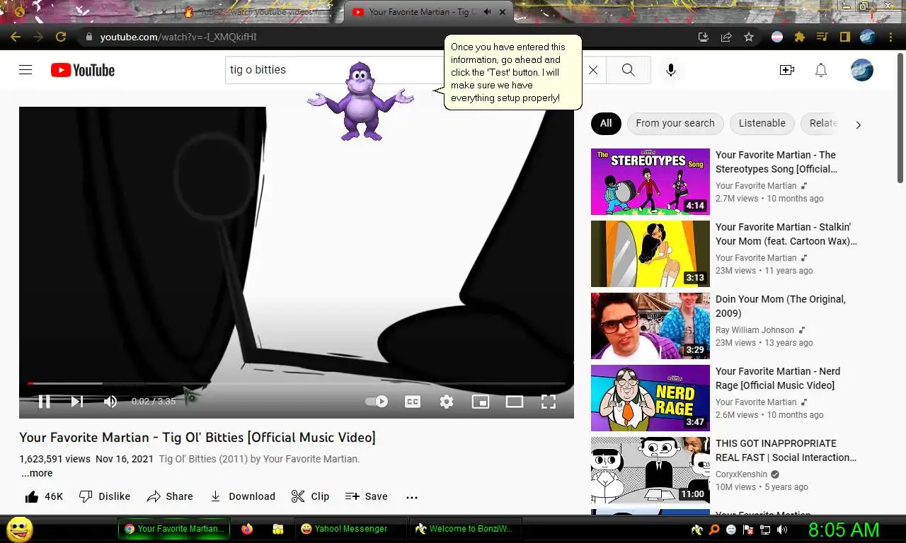
Task: Open Stalkin' Your Mom video title
Action: coord(786,234)
